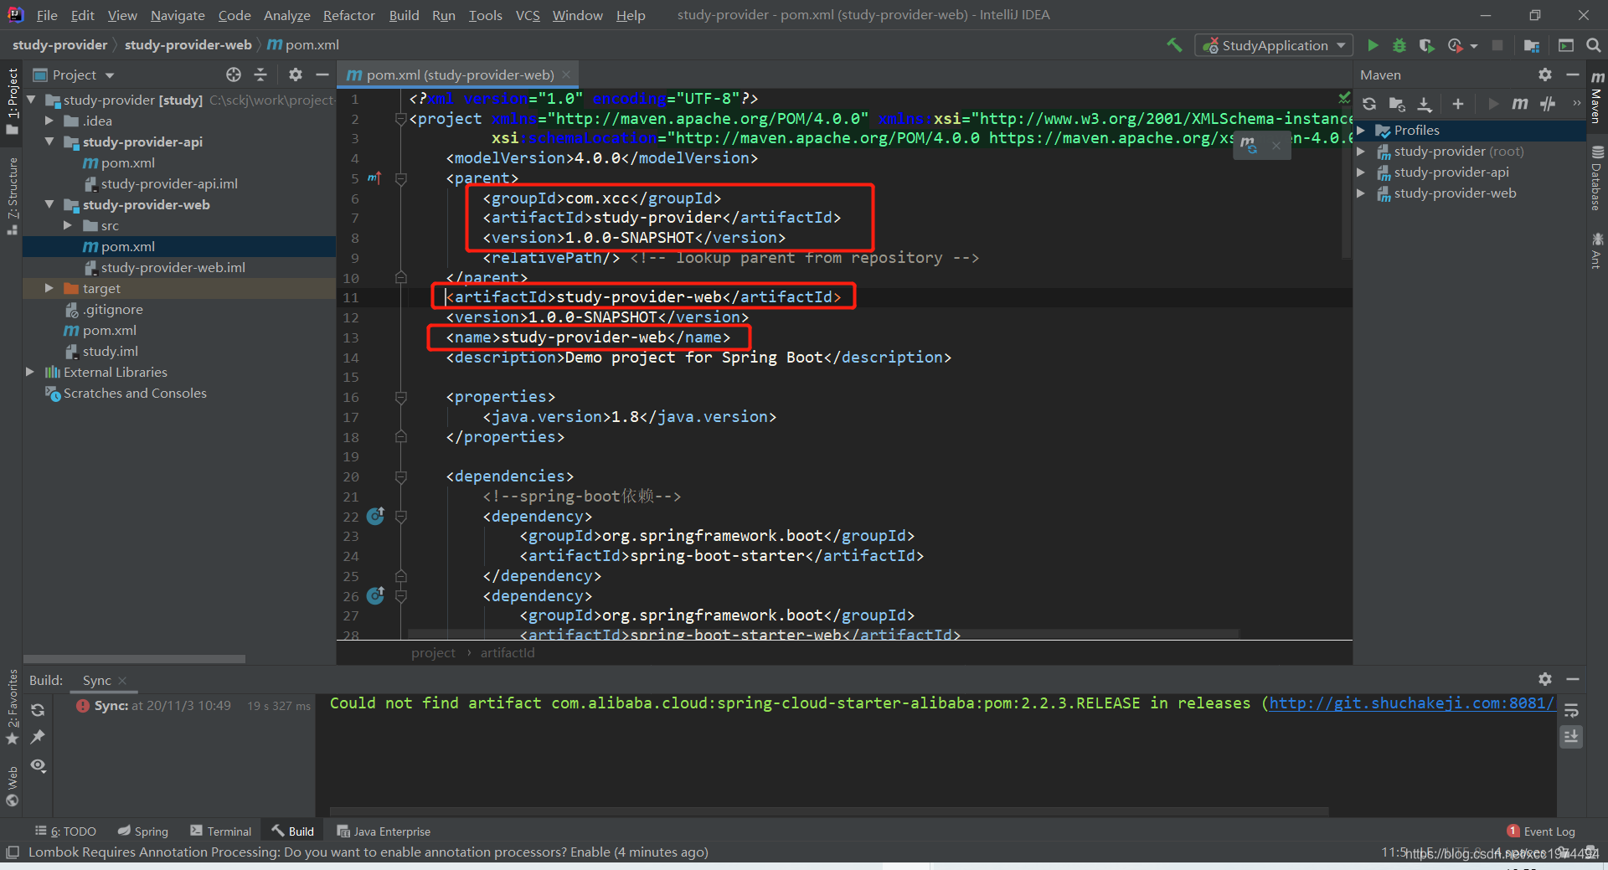1608x870 pixels.
Task: Expand External Libraries in Project tree
Action: coord(30,372)
